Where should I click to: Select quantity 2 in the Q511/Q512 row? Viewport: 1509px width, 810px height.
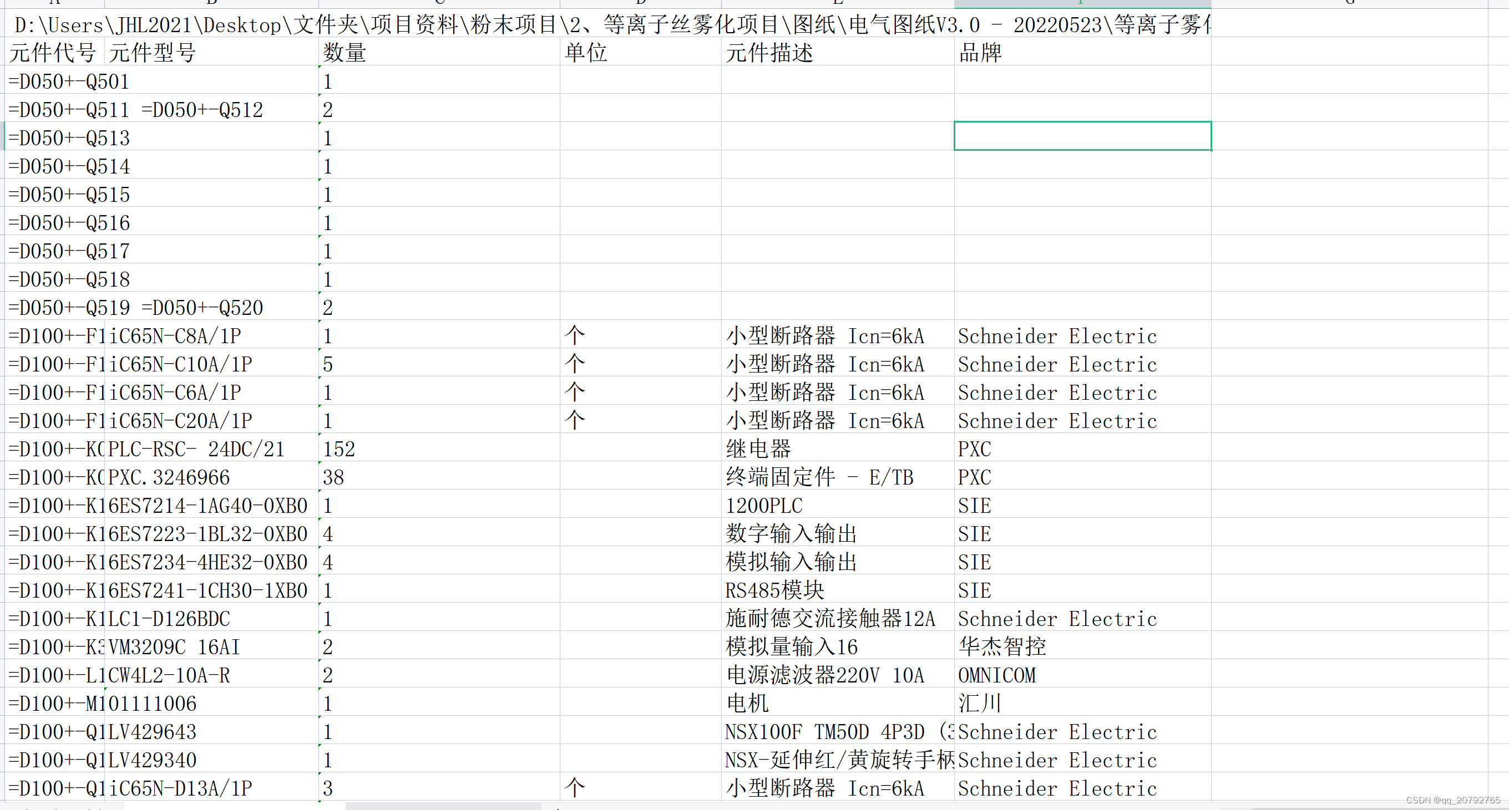439,108
